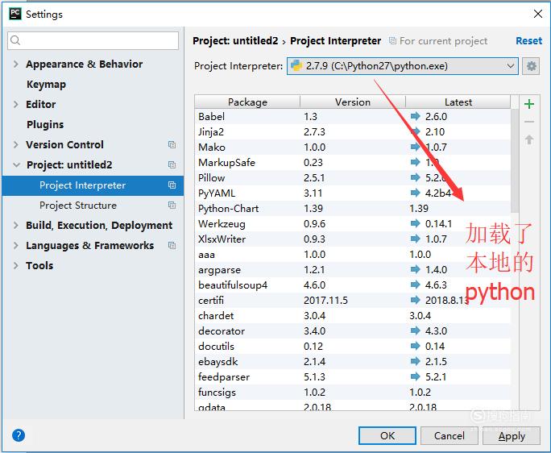Click the settings search input field

(x=93, y=40)
